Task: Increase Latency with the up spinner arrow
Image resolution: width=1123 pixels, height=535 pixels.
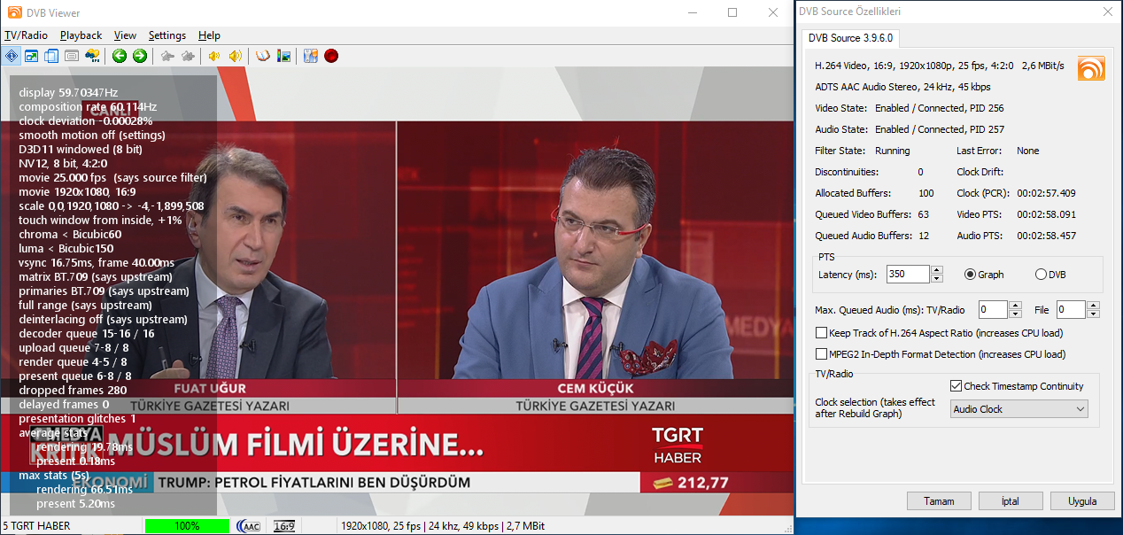Action: [937, 270]
